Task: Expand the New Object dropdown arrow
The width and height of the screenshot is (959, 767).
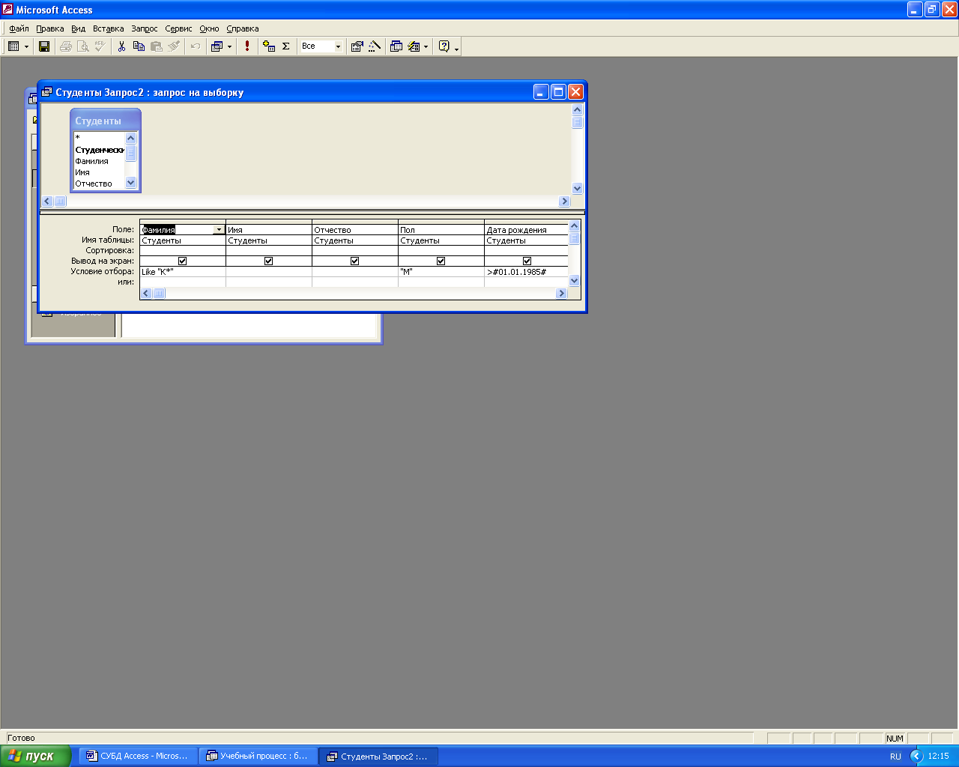Action: tap(426, 46)
